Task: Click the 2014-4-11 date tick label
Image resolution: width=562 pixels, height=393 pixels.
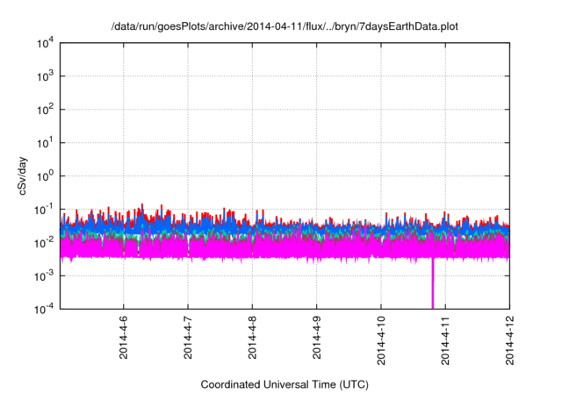Action: coord(445,340)
